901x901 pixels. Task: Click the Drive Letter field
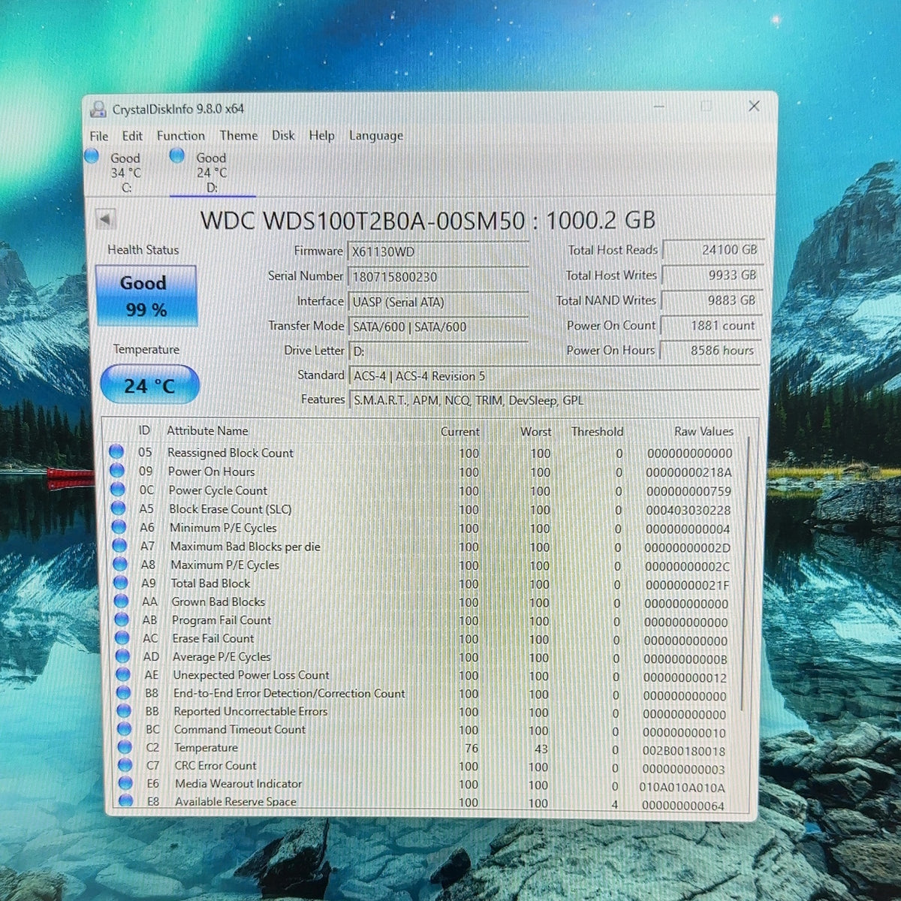[438, 351]
